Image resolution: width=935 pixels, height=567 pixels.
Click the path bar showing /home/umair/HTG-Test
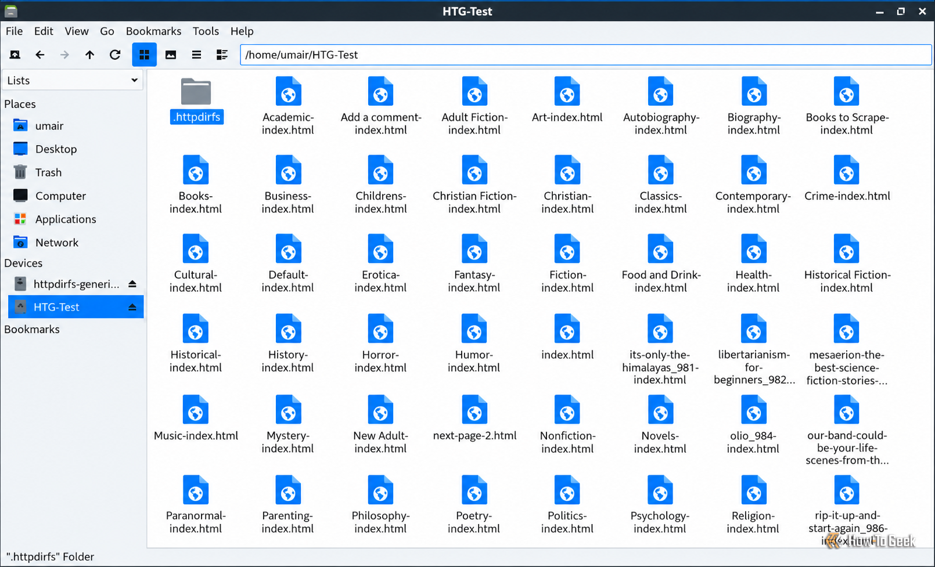[x=585, y=55]
